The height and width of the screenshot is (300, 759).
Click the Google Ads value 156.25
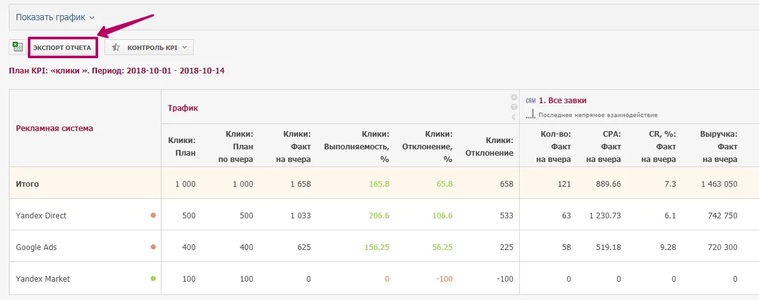point(377,247)
